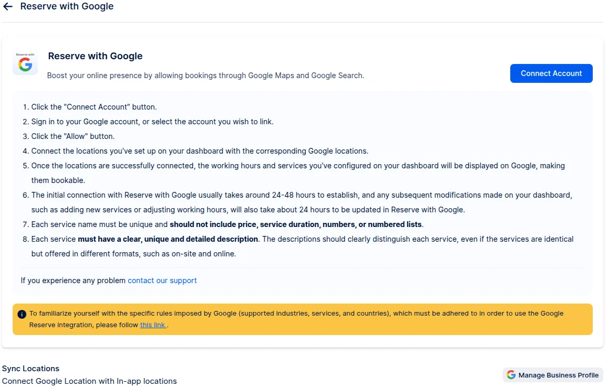Click step 4 about connecting locations
This screenshot has width=608, height=388.
tap(200, 151)
